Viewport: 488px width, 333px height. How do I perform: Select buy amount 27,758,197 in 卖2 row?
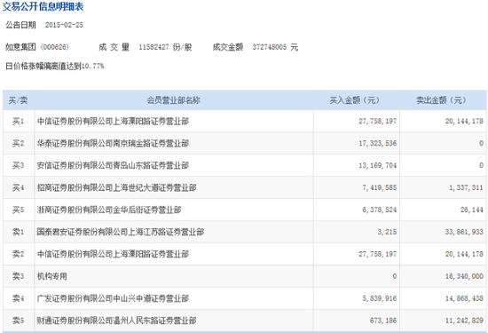pyautogui.click(x=377, y=254)
